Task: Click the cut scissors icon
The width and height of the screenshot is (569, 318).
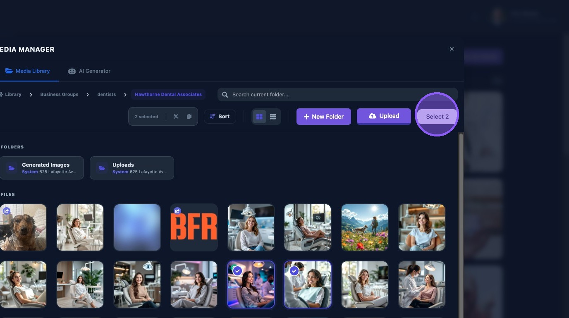Action: (x=176, y=117)
